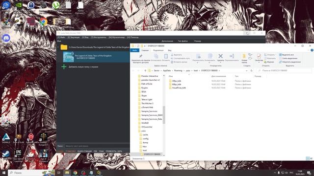The image size is (314, 176).
Task: Click the pin to Quick Access icon
Action: (x=141, y=56)
